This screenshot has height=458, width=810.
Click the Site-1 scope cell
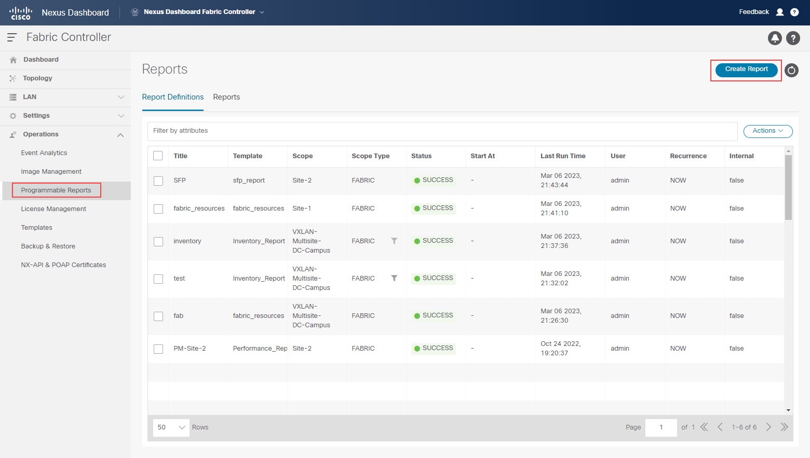click(x=302, y=209)
